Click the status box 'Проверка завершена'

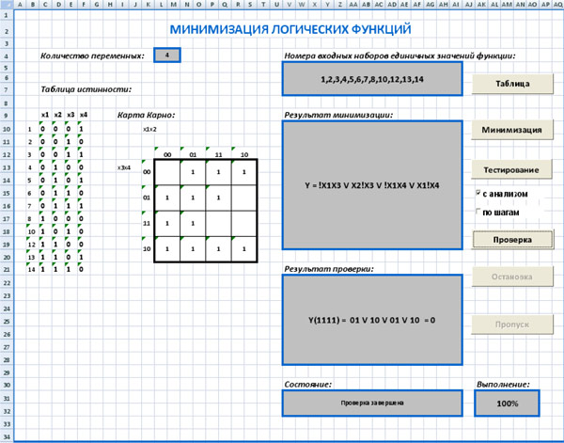(x=372, y=403)
